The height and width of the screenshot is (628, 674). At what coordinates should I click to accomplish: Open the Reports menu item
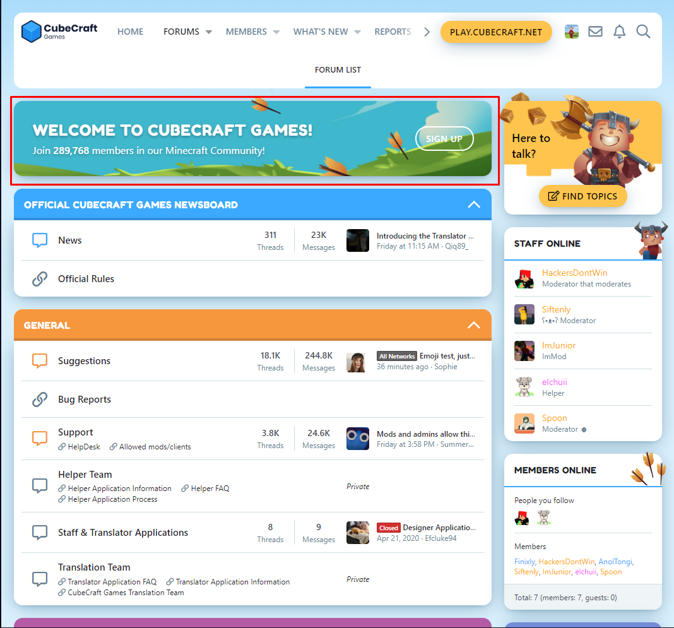click(393, 32)
